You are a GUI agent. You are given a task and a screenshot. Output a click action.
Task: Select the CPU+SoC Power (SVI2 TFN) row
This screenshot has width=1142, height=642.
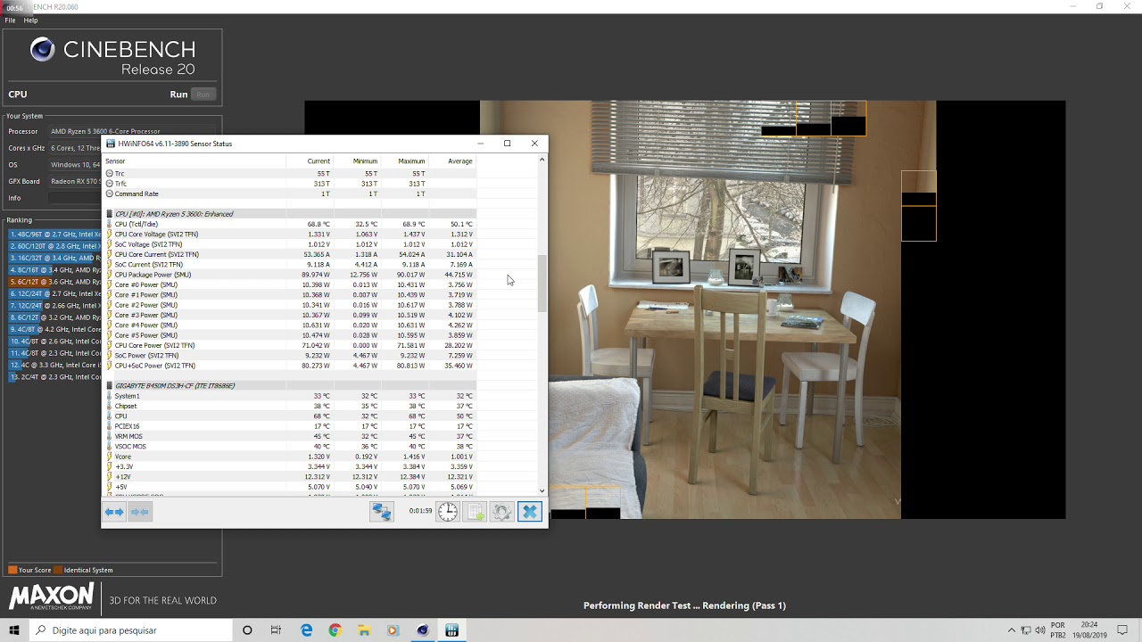290,366
